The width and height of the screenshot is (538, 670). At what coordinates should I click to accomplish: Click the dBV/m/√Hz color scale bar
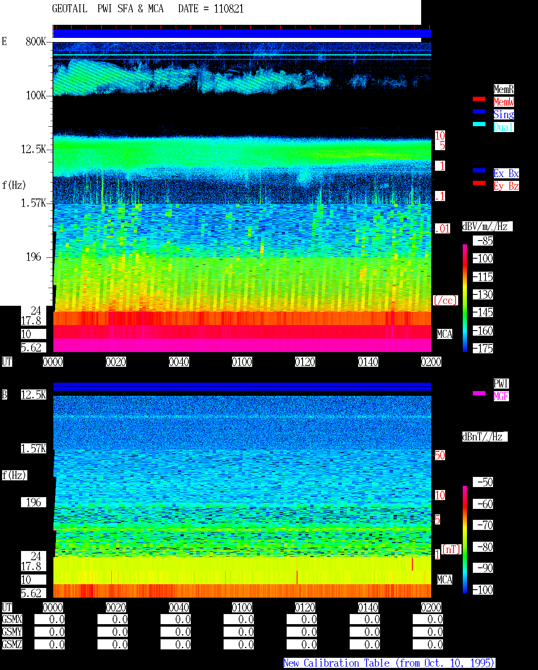pyautogui.click(x=465, y=298)
